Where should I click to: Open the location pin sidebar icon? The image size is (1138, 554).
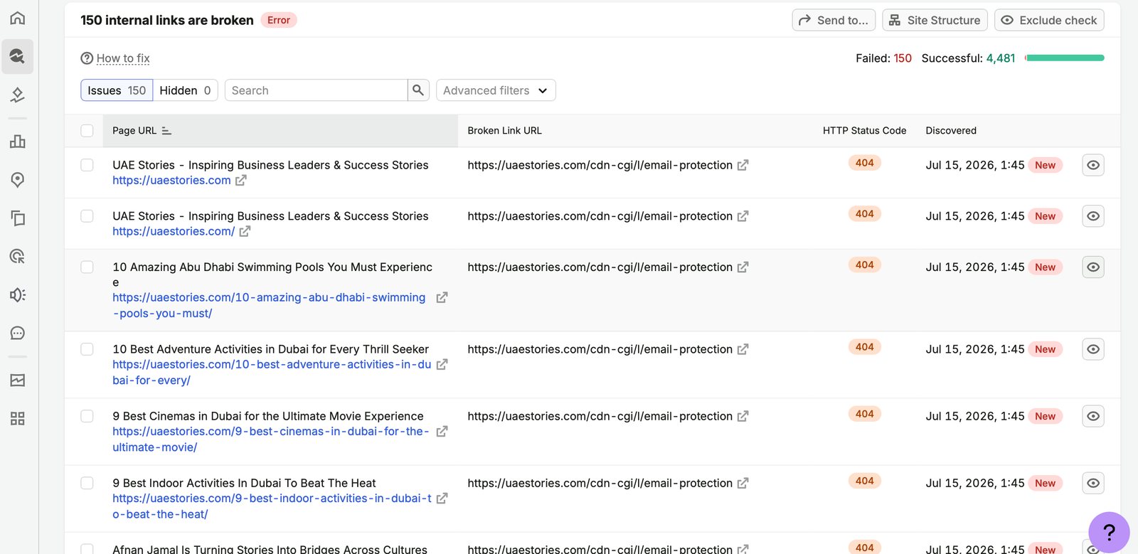click(18, 179)
